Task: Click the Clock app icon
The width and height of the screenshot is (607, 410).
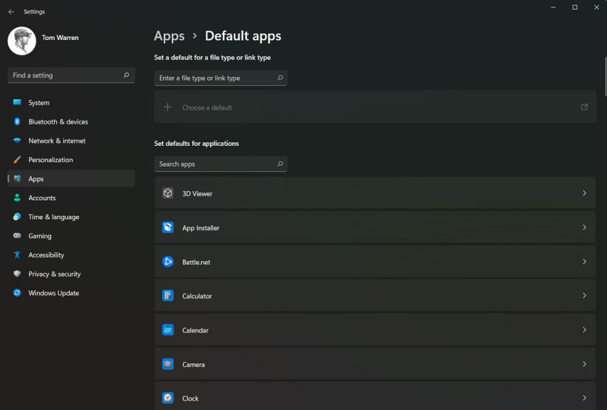Action: tap(167, 398)
